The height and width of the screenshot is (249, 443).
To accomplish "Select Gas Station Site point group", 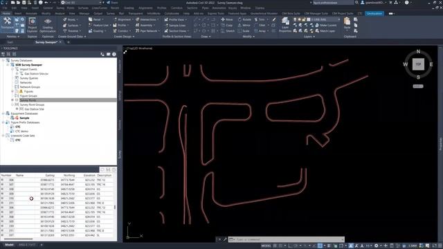I will (x=34, y=109).
